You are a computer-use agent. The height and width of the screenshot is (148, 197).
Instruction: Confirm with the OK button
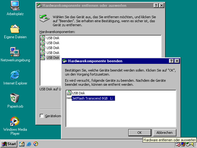click(x=140, y=133)
